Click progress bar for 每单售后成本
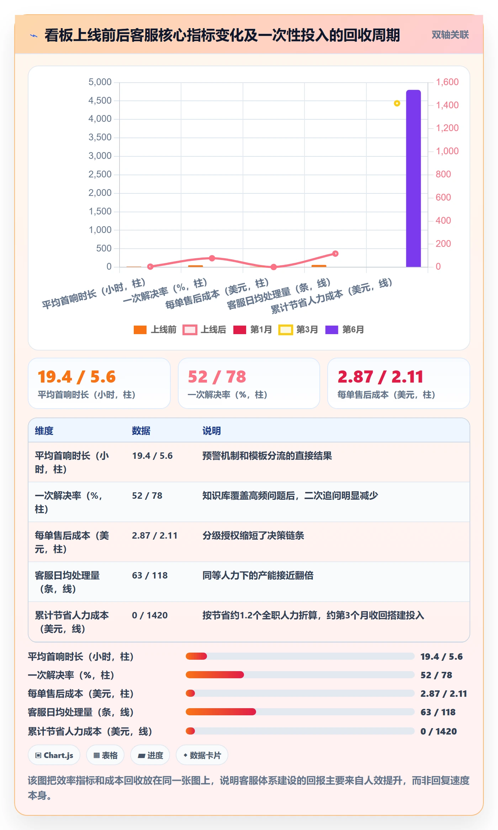Viewport: 498px width, 830px height. coord(300,693)
